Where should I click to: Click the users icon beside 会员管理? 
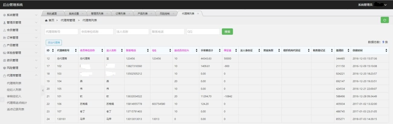(4, 30)
